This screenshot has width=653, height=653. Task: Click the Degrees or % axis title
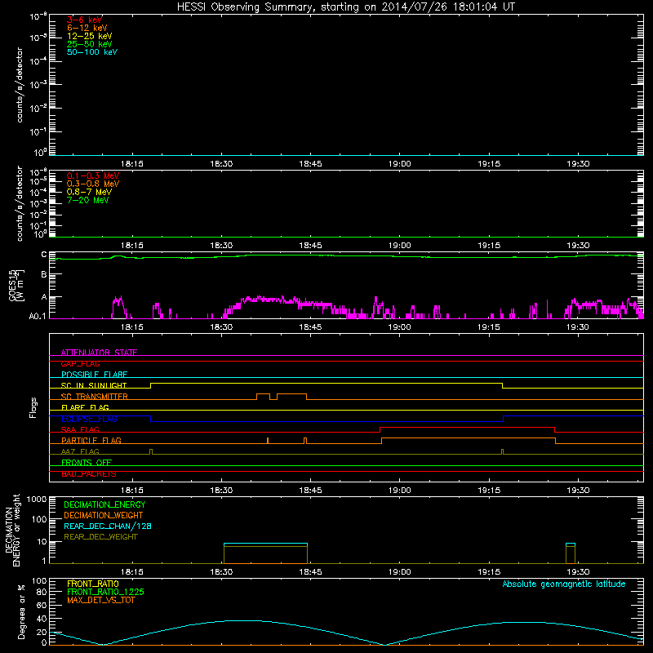coord(21,611)
